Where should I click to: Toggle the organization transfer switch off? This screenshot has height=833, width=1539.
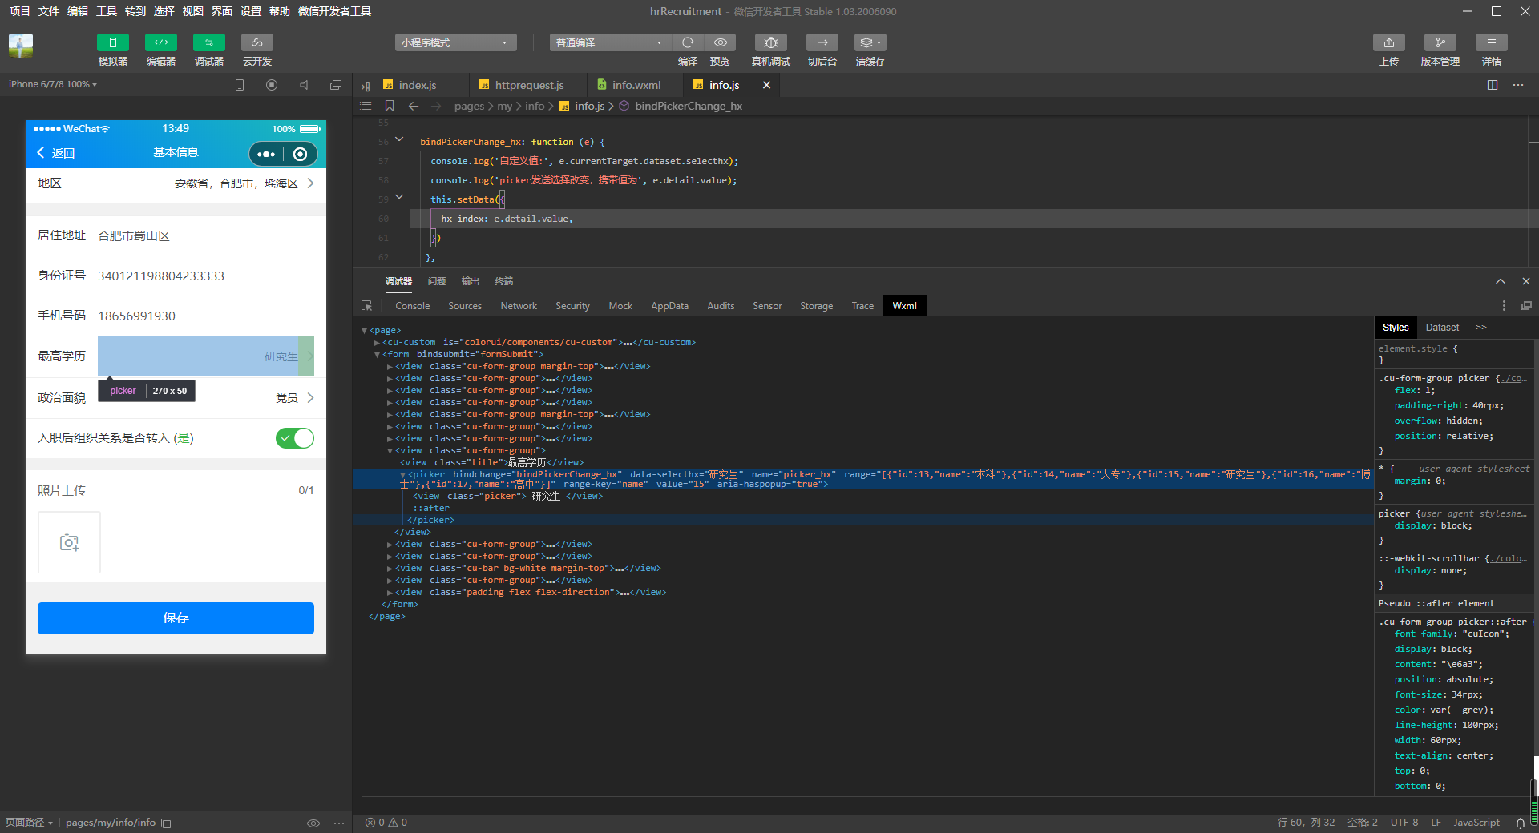click(294, 438)
